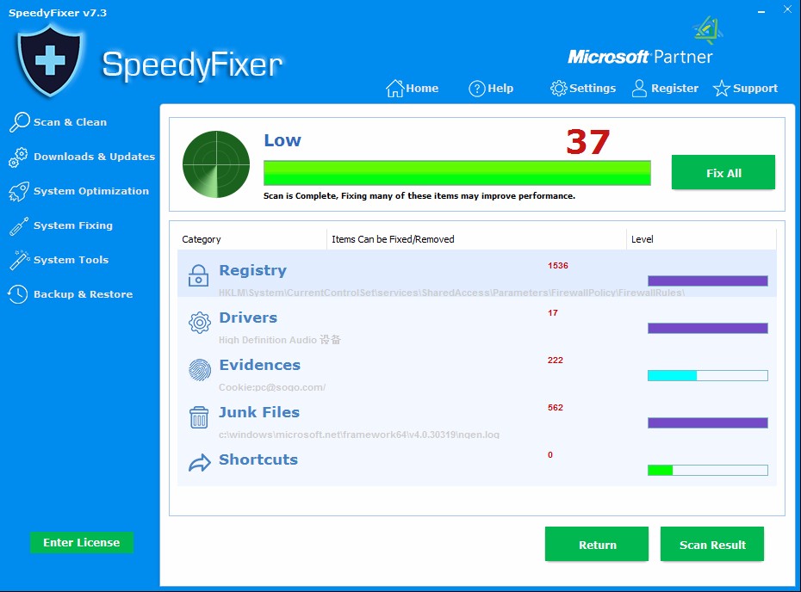801x592 pixels.
Task: Select the Shortcuts category heading
Action: coord(258,459)
